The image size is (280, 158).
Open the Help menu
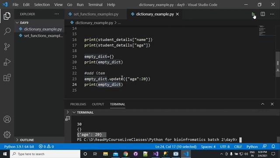pos(111,5)
